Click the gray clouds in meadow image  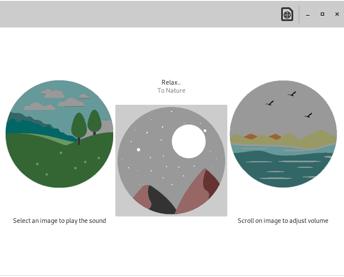(55, 94)
